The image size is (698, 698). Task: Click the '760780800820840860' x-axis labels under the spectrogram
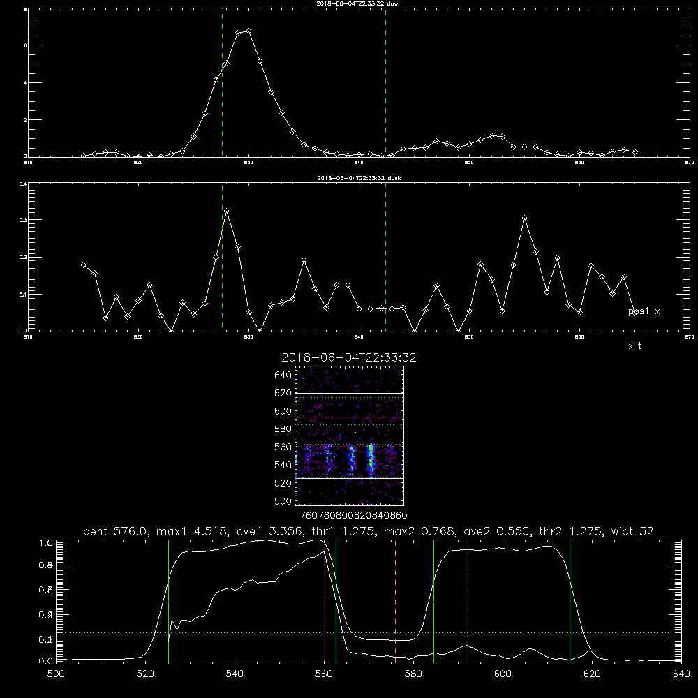(353, 516)
